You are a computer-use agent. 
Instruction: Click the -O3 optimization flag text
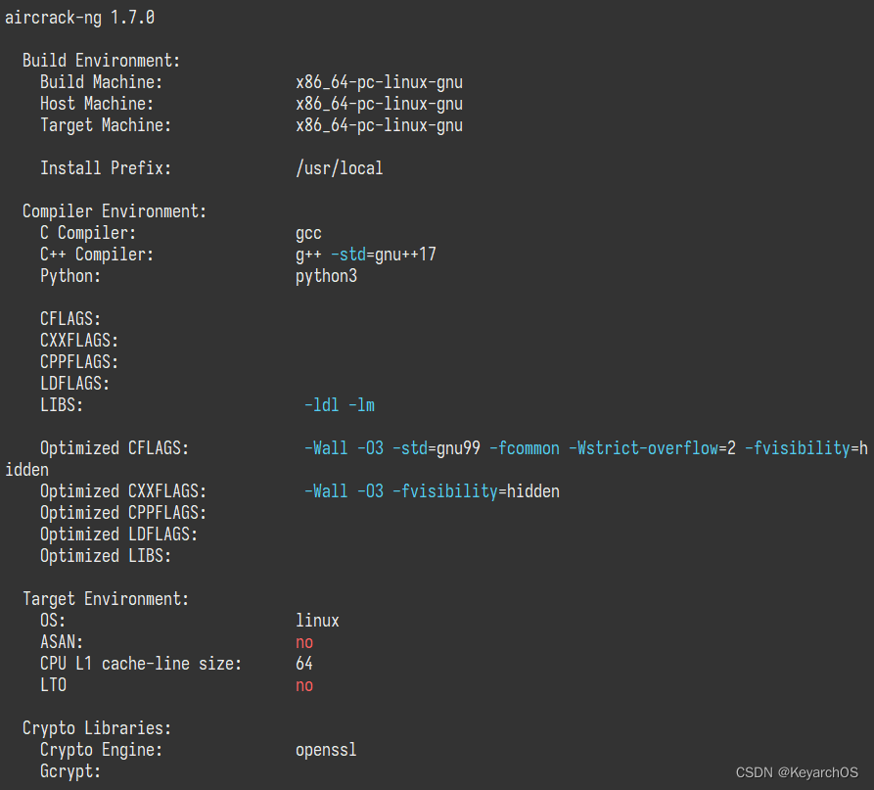click(372, 447)
